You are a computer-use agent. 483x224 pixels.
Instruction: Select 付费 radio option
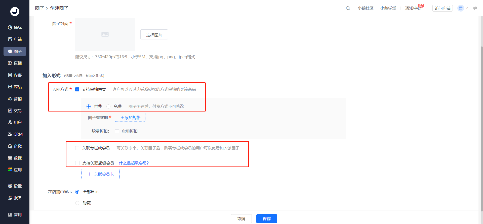[x=89, y=106]
